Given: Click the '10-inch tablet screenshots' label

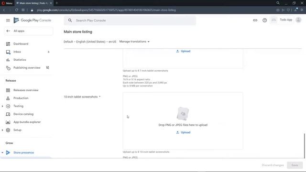Looking at the screenshot, I should click(x=81, y=97).
